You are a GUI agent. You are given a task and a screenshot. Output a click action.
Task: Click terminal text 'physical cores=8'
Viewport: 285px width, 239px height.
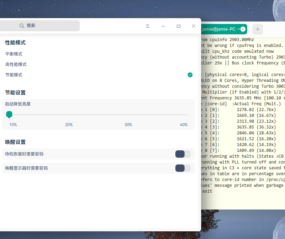pos(227,75)
